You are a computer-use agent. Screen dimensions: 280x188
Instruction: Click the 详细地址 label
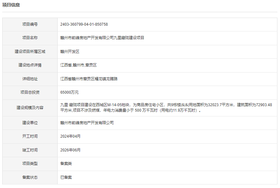point(30,79)
